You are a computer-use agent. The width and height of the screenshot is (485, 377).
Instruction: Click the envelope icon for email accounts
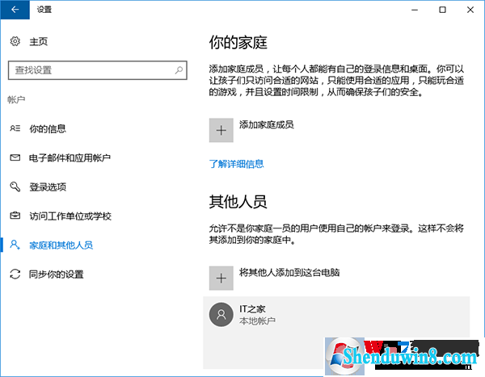15,157
